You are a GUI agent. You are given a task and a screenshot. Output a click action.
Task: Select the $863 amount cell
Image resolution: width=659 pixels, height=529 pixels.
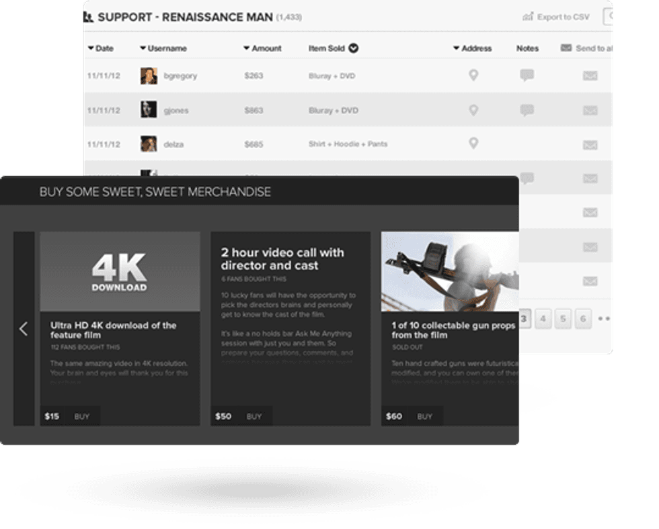point(254,110)
